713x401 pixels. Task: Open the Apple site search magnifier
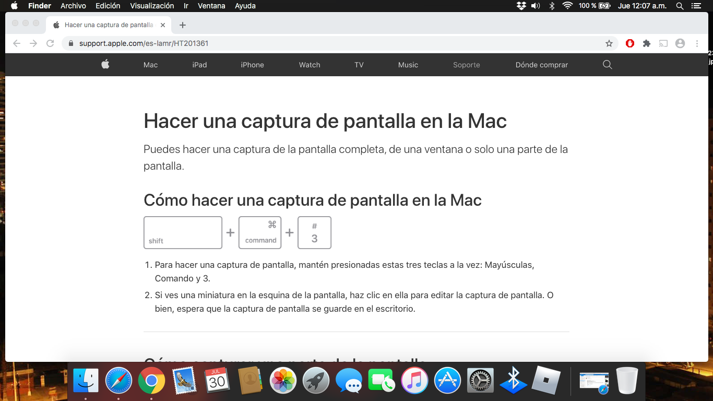coord(607,65)
